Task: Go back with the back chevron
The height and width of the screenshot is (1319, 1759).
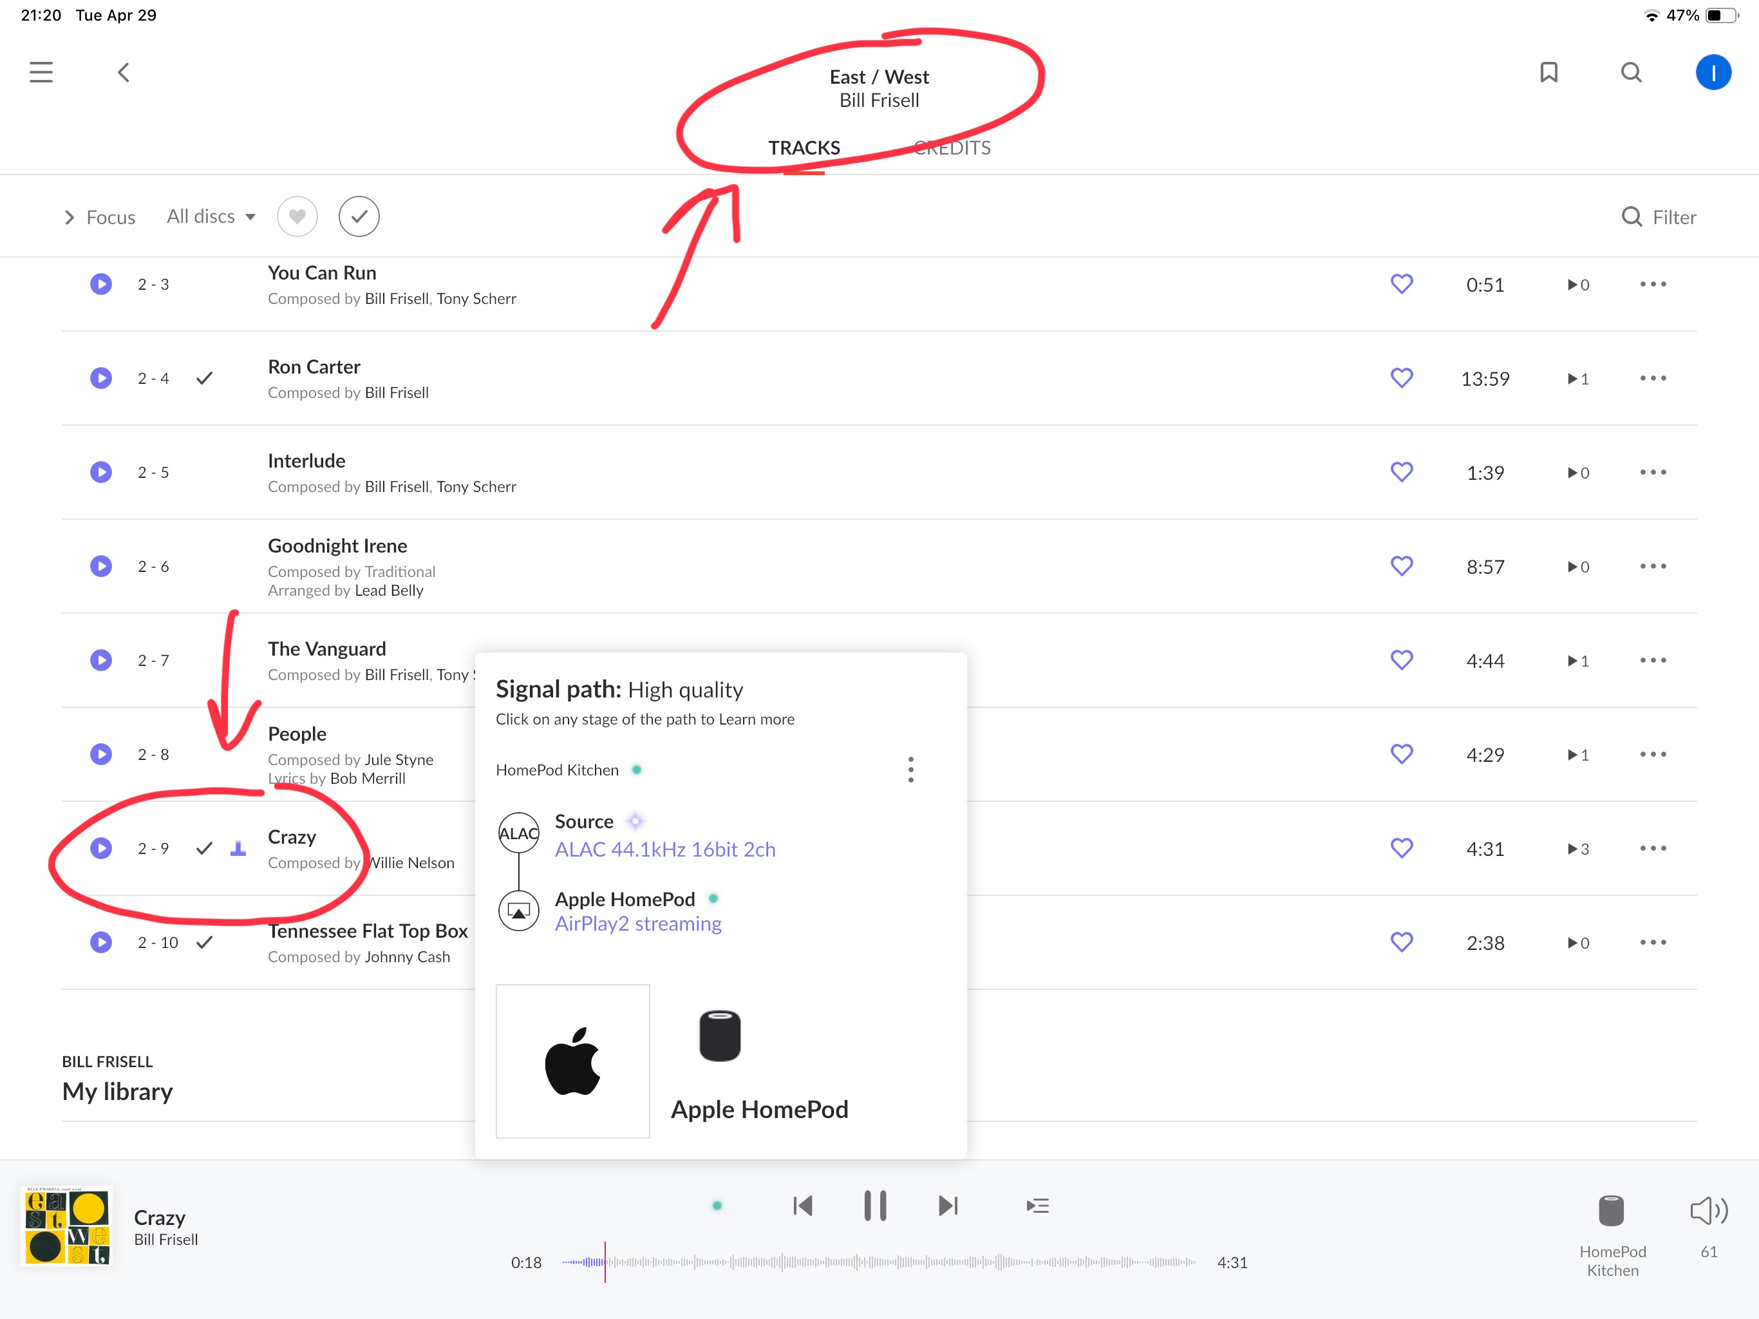Action: click(123, 72)
